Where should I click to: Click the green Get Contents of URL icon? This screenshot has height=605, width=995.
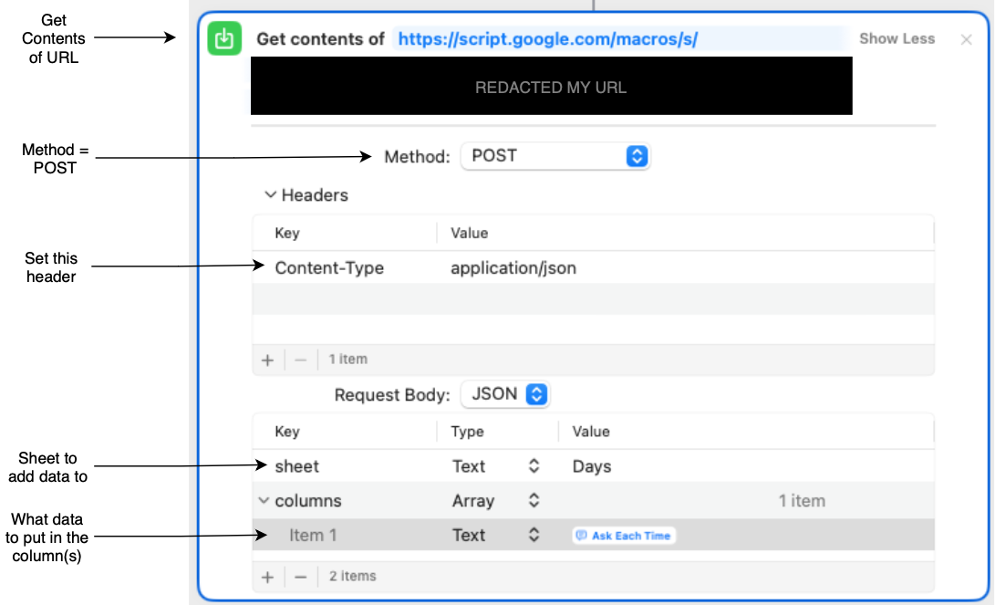(x=224, y=38)
